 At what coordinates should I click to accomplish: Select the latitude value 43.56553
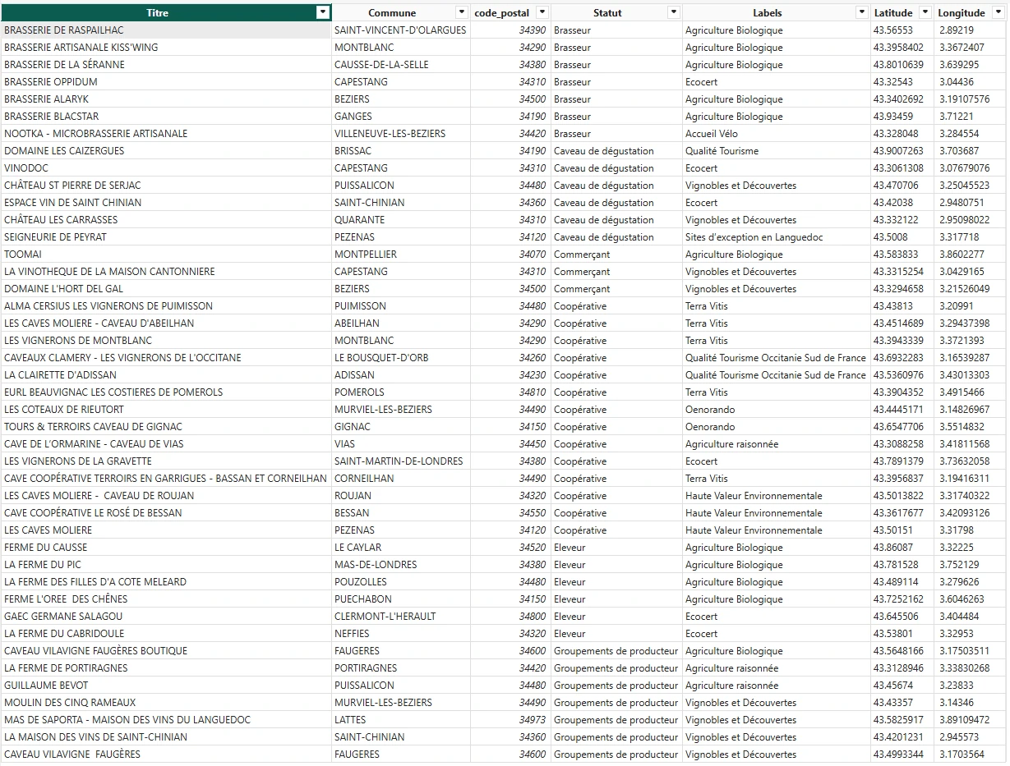[892, 30]
